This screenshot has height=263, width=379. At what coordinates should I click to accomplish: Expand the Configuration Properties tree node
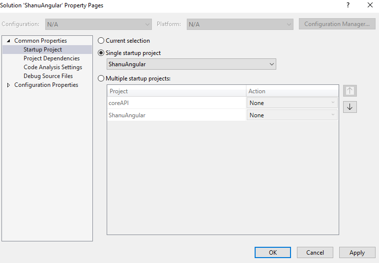pyautogui.click(x=8, y=85)
